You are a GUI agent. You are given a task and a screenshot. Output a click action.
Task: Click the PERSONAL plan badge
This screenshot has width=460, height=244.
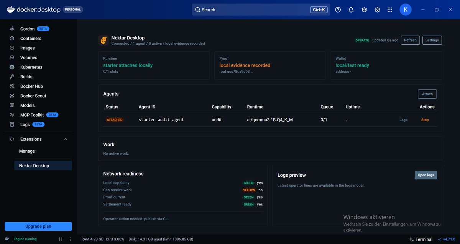[73, 10]
